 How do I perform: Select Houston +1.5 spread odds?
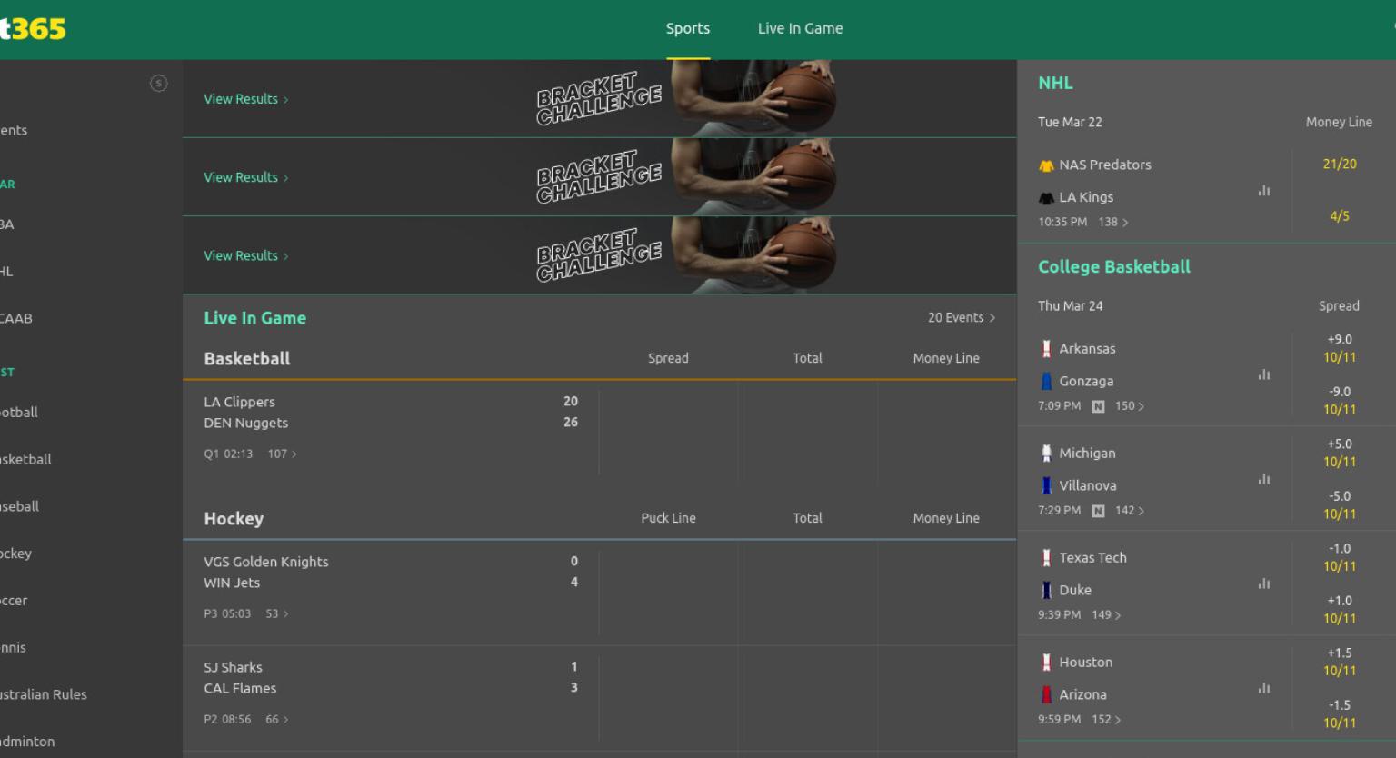pos(1340,662)
